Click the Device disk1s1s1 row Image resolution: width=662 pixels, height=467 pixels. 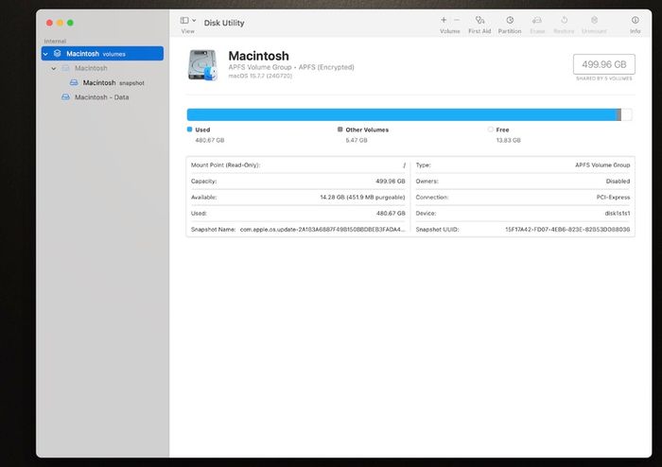click(x=523, y=213)
